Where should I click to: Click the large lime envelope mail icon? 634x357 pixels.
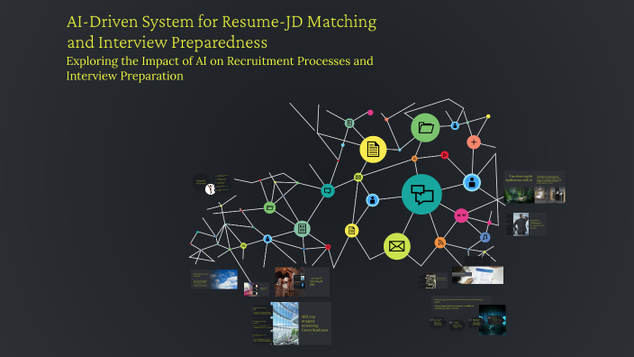tap(396, 246)
